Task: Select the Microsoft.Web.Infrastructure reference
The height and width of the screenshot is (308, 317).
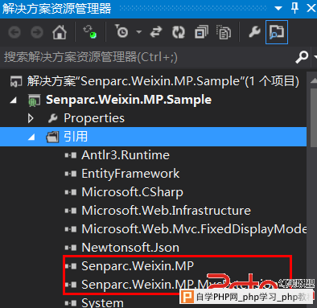Action: (166, 211)
